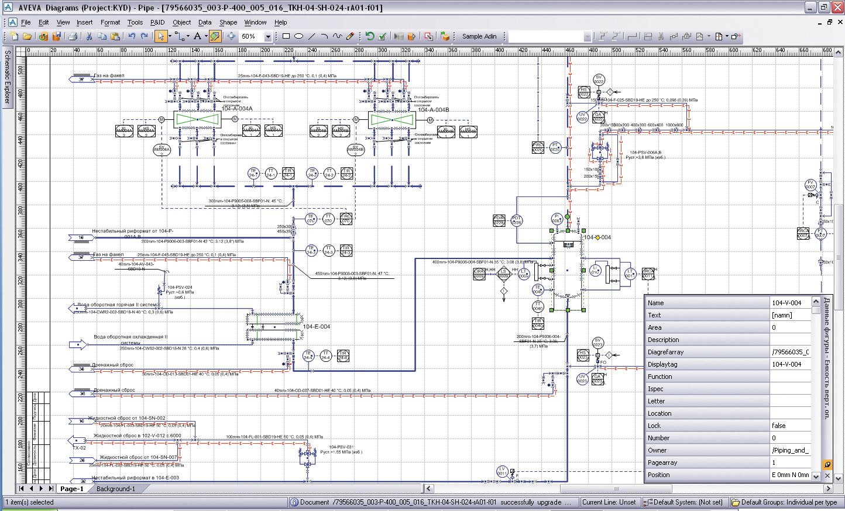Viewport: 845px width, 511px height.
Task: Select the 104-A-004A equipment label
Action: tap(237, 109)
